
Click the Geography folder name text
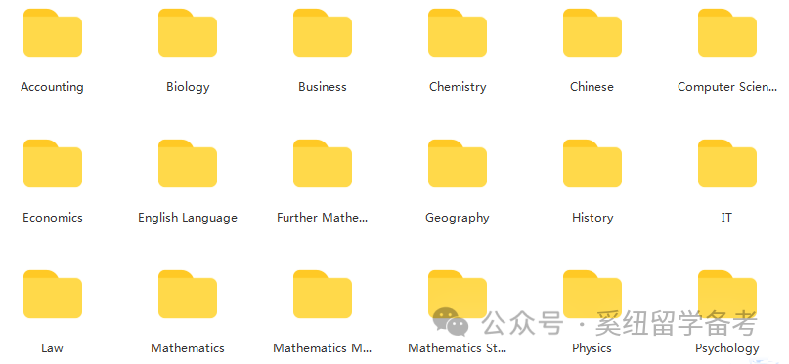click(x=458, y=218)
